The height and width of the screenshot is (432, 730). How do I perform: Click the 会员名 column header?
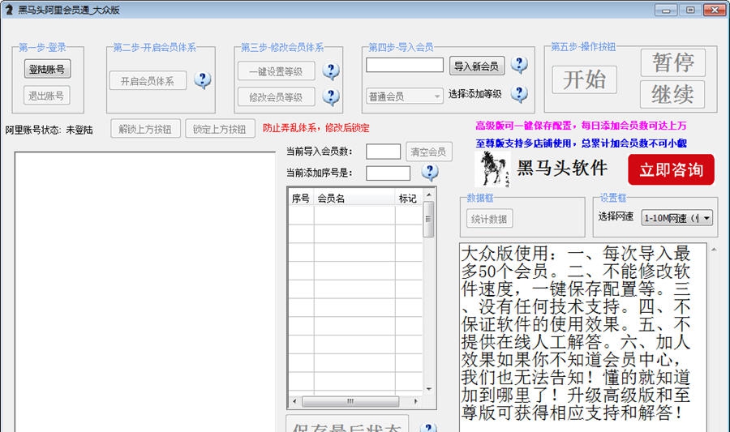click(354, 199)
